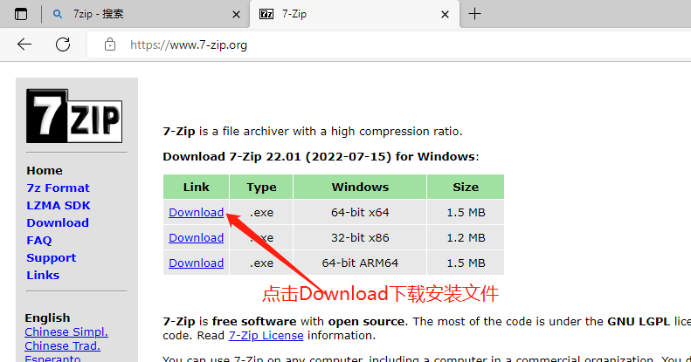Click the address bar URL field
691x362 pixels.
click(x=349, y=44)
